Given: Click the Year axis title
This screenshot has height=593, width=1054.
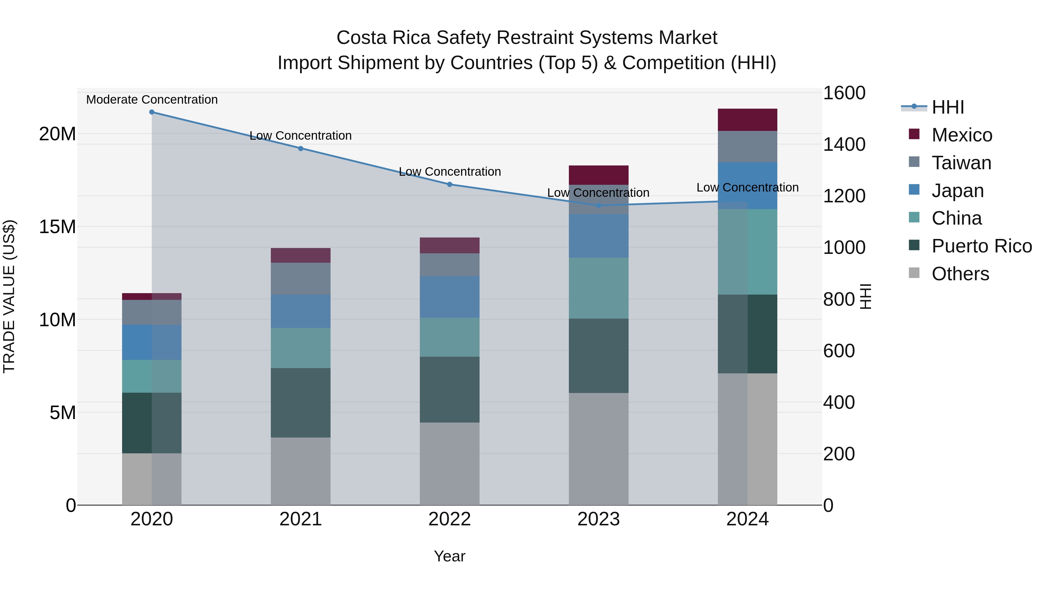Looking at the screenshot, I should point(450,557).
